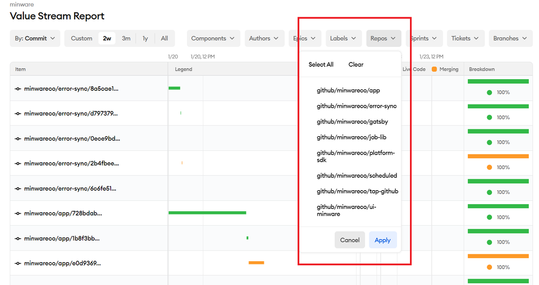Click the minware breadcrumb text
Viewport: 539px width, 285px height.
[x=22, y=4]
